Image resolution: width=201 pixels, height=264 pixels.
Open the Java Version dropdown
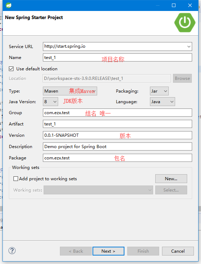click(x=50, y=102)
